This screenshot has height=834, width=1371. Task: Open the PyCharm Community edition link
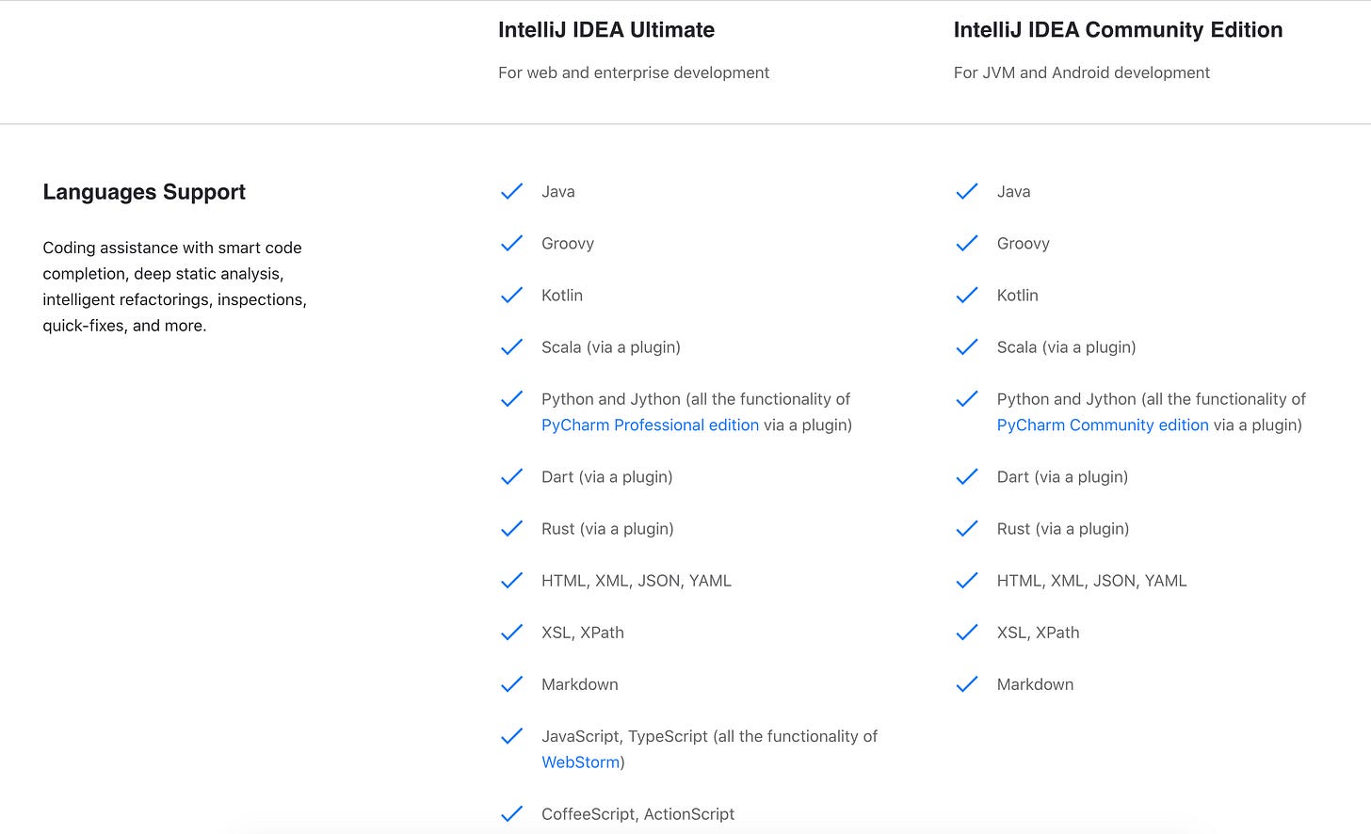pos(1103,425)
